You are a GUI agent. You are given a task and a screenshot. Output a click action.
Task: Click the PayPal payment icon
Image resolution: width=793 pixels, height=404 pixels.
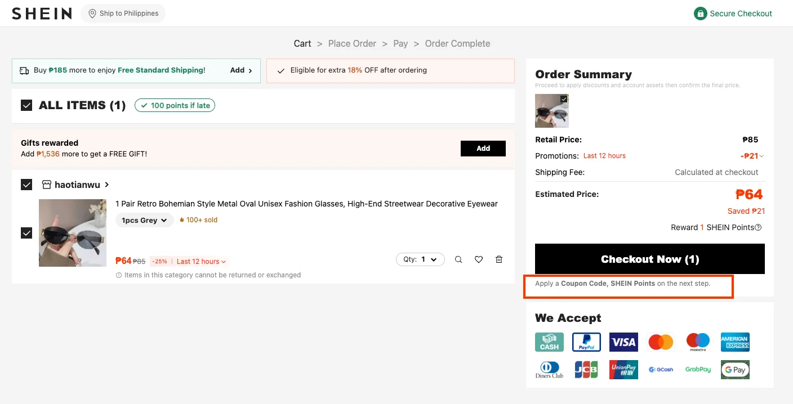pos(586,342)
